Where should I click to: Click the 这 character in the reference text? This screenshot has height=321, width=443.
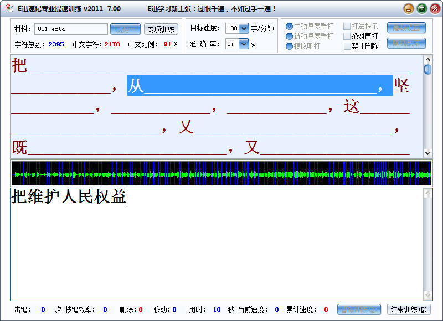tap(351, 106)
